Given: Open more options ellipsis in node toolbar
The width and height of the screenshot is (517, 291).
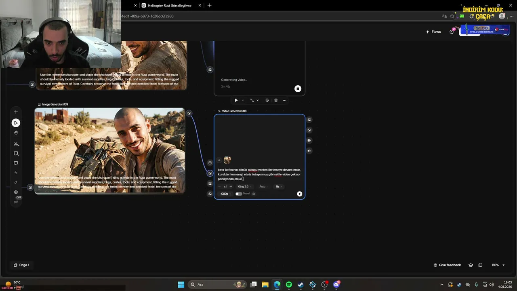Looking at the screenshot, I should [x=284, y=100].
